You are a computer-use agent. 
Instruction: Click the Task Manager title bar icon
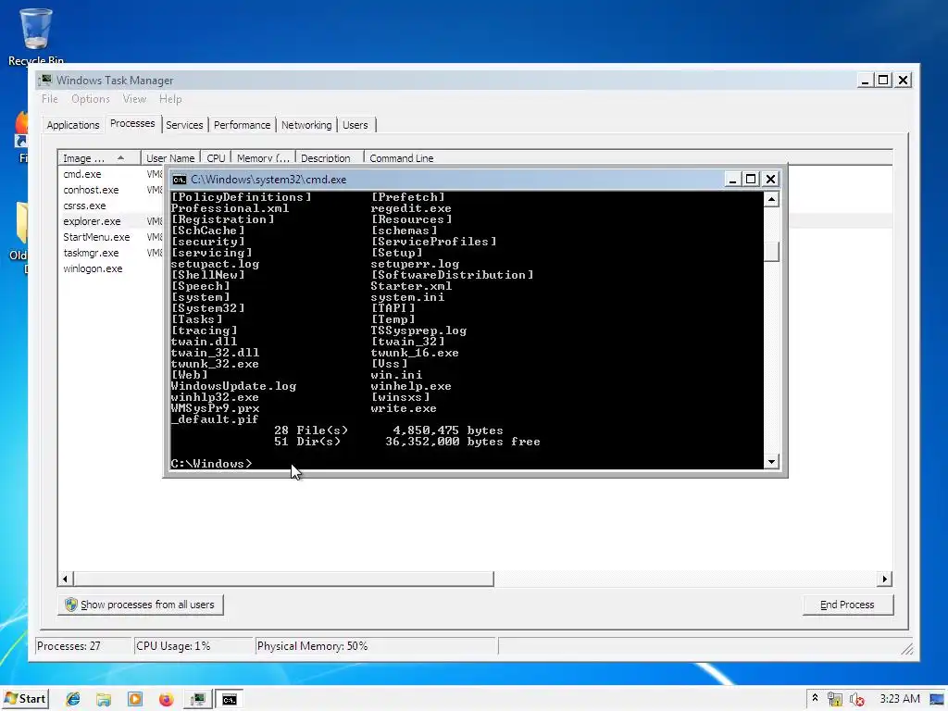44,80
